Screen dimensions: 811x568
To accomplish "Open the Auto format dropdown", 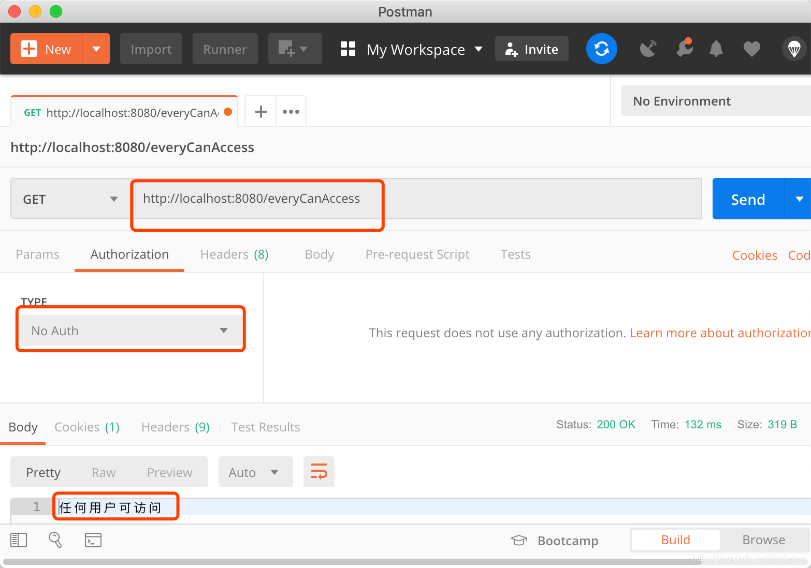I will 255,472.
